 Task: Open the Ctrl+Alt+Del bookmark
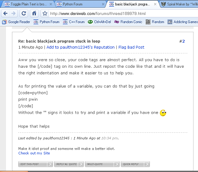coord(99,22)
